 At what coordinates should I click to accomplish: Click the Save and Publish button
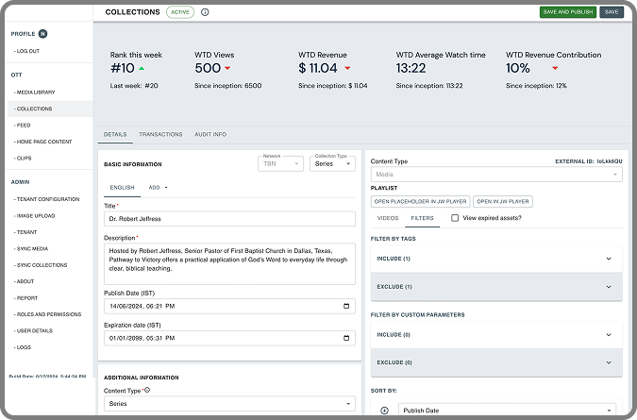coord(567,12)
